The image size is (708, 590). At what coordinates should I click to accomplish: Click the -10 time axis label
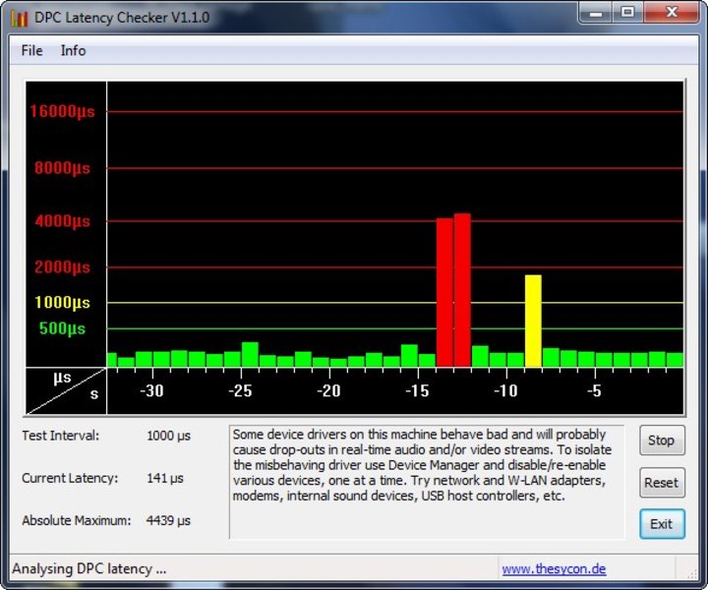(x=505, y=390)
